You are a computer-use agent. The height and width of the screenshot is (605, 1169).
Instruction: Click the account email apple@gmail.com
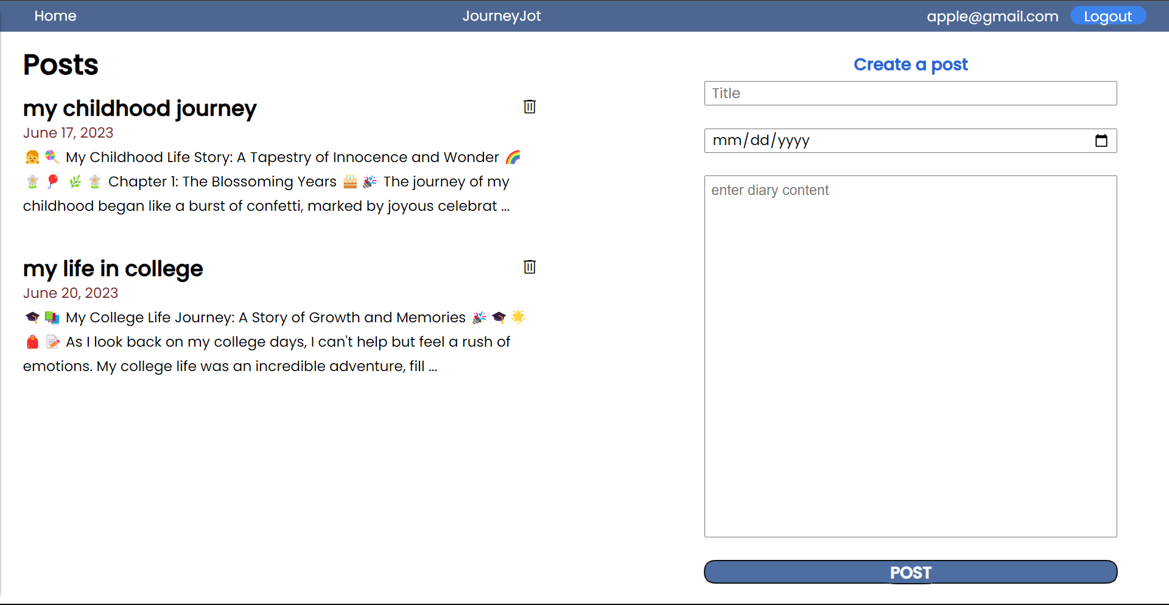(x=992, y=16)
